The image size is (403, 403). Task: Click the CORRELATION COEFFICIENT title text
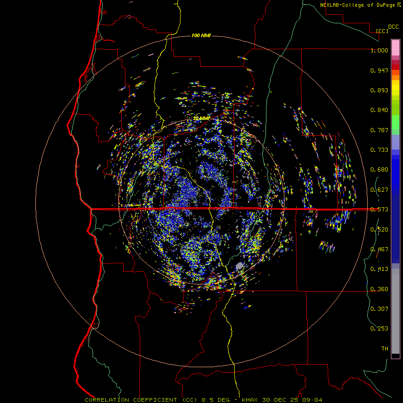point(131,400)
